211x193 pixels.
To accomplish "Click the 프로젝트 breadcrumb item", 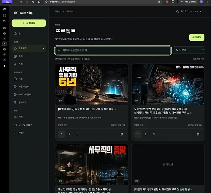I will [x=70, y=12].
